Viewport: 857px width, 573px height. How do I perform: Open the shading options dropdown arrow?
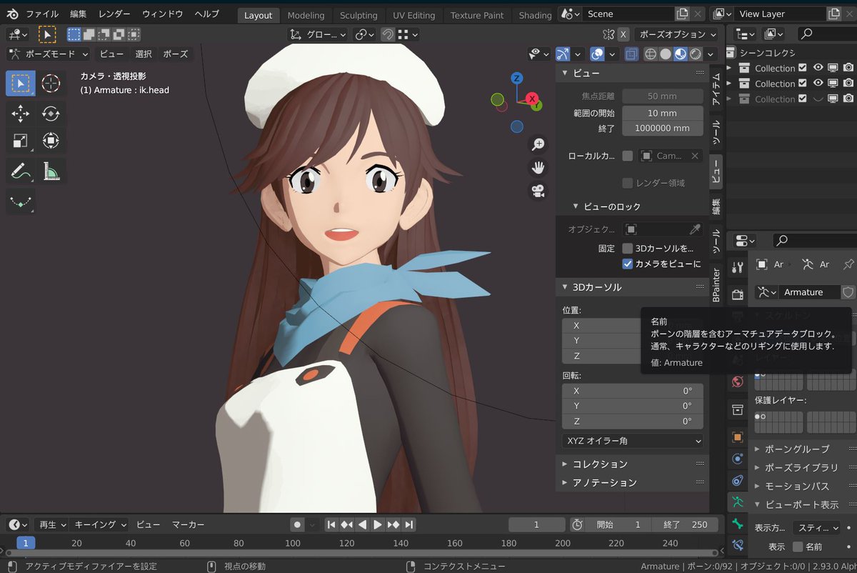pyautogui.click(x=711, y=54)
